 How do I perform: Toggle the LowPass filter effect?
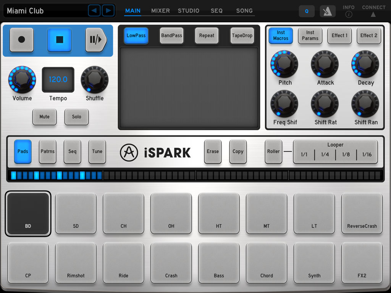pyautogui.click(x=136, y=35)
